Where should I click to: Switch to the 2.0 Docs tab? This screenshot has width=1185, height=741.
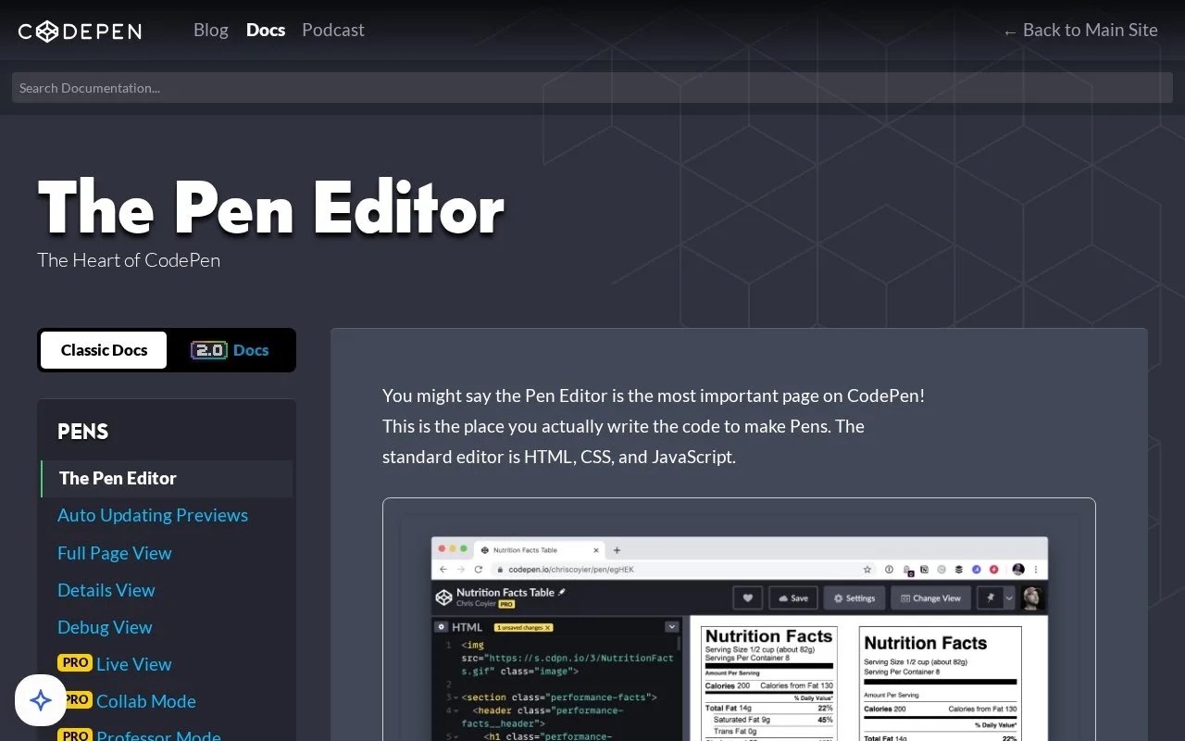(x=231, y=350)
